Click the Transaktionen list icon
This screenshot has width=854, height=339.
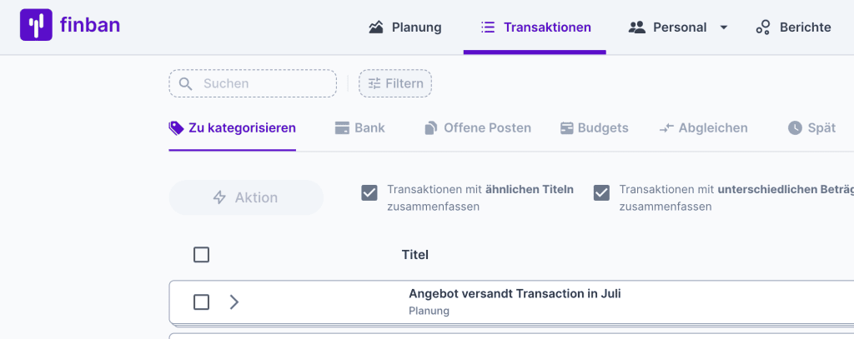pos(488,27)
